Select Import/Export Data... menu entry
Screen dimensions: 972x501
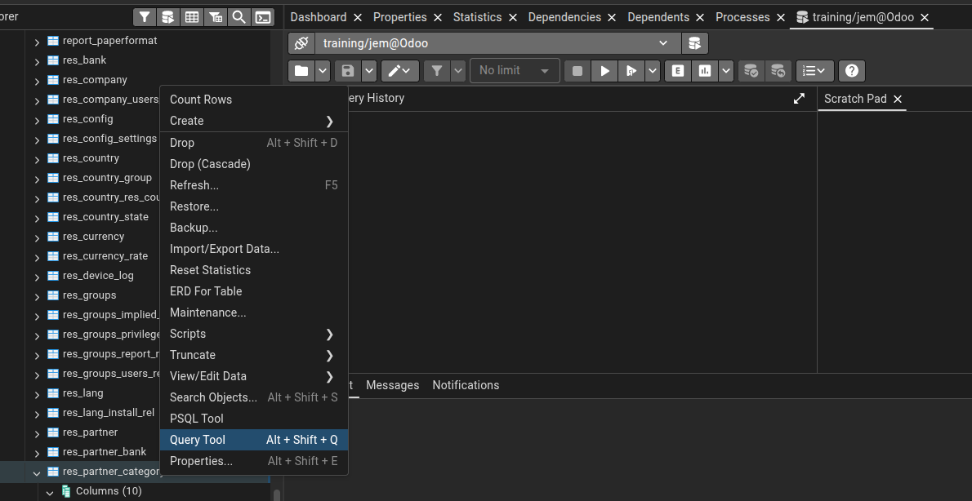[254, 249]
